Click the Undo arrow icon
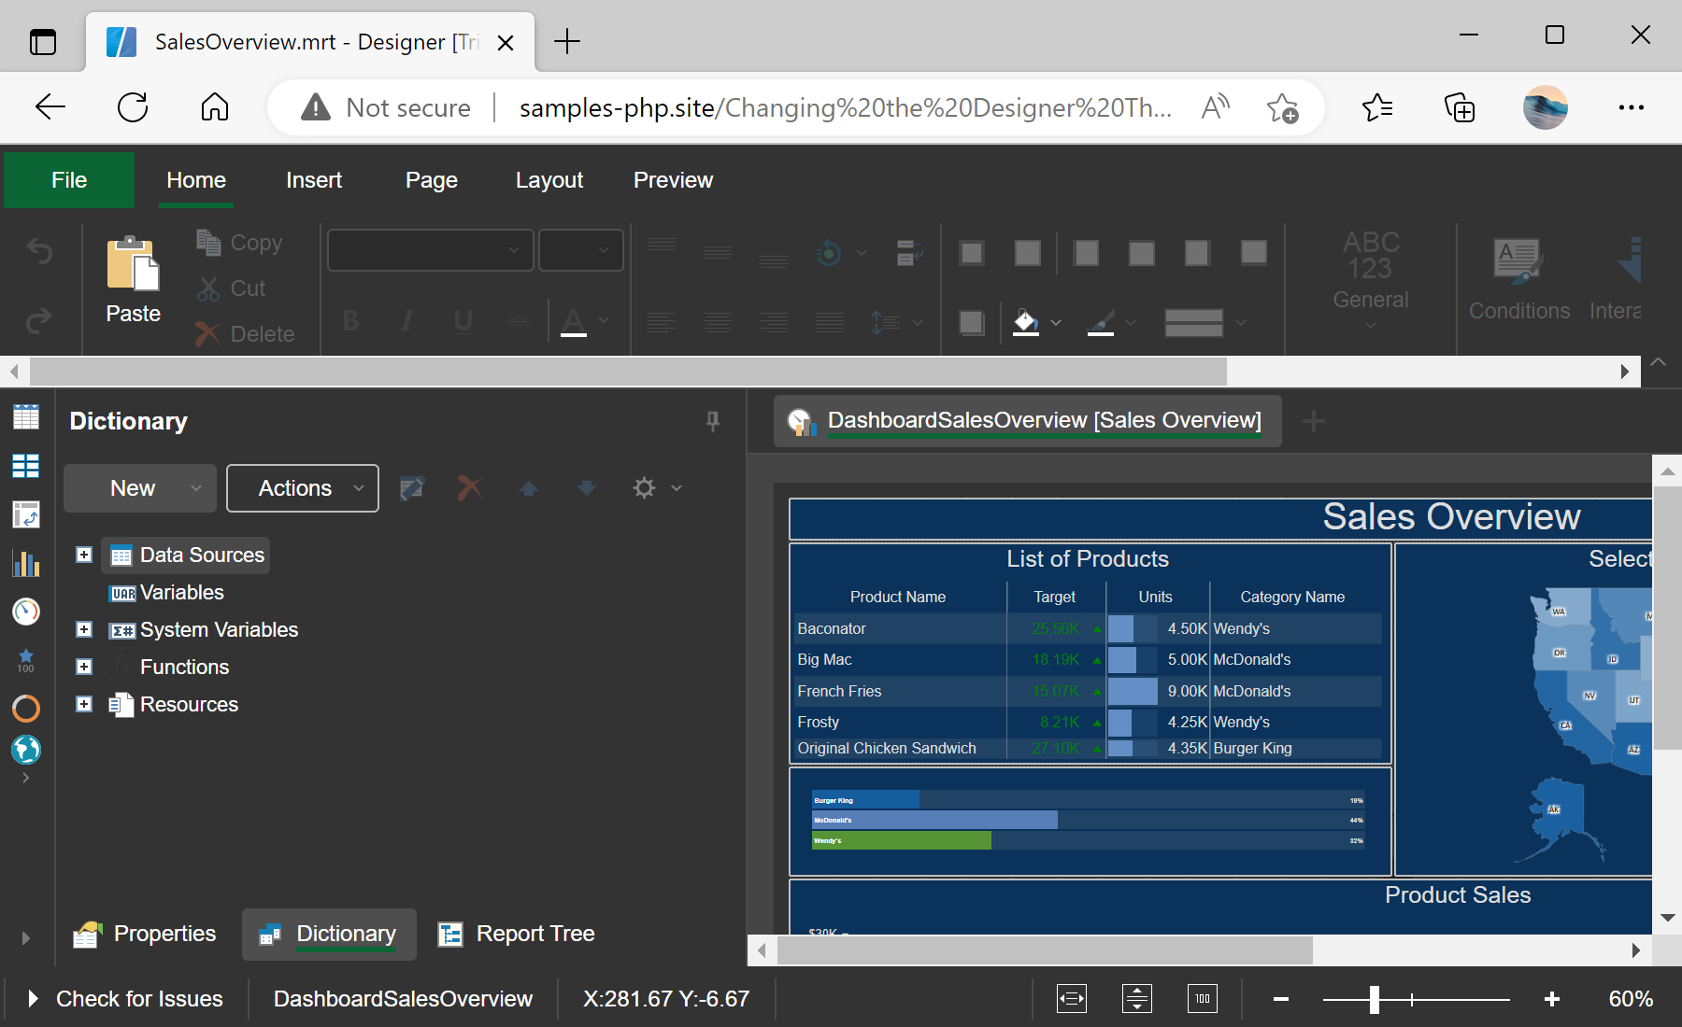This screenshot has height=1027, width=1682. 39,250
